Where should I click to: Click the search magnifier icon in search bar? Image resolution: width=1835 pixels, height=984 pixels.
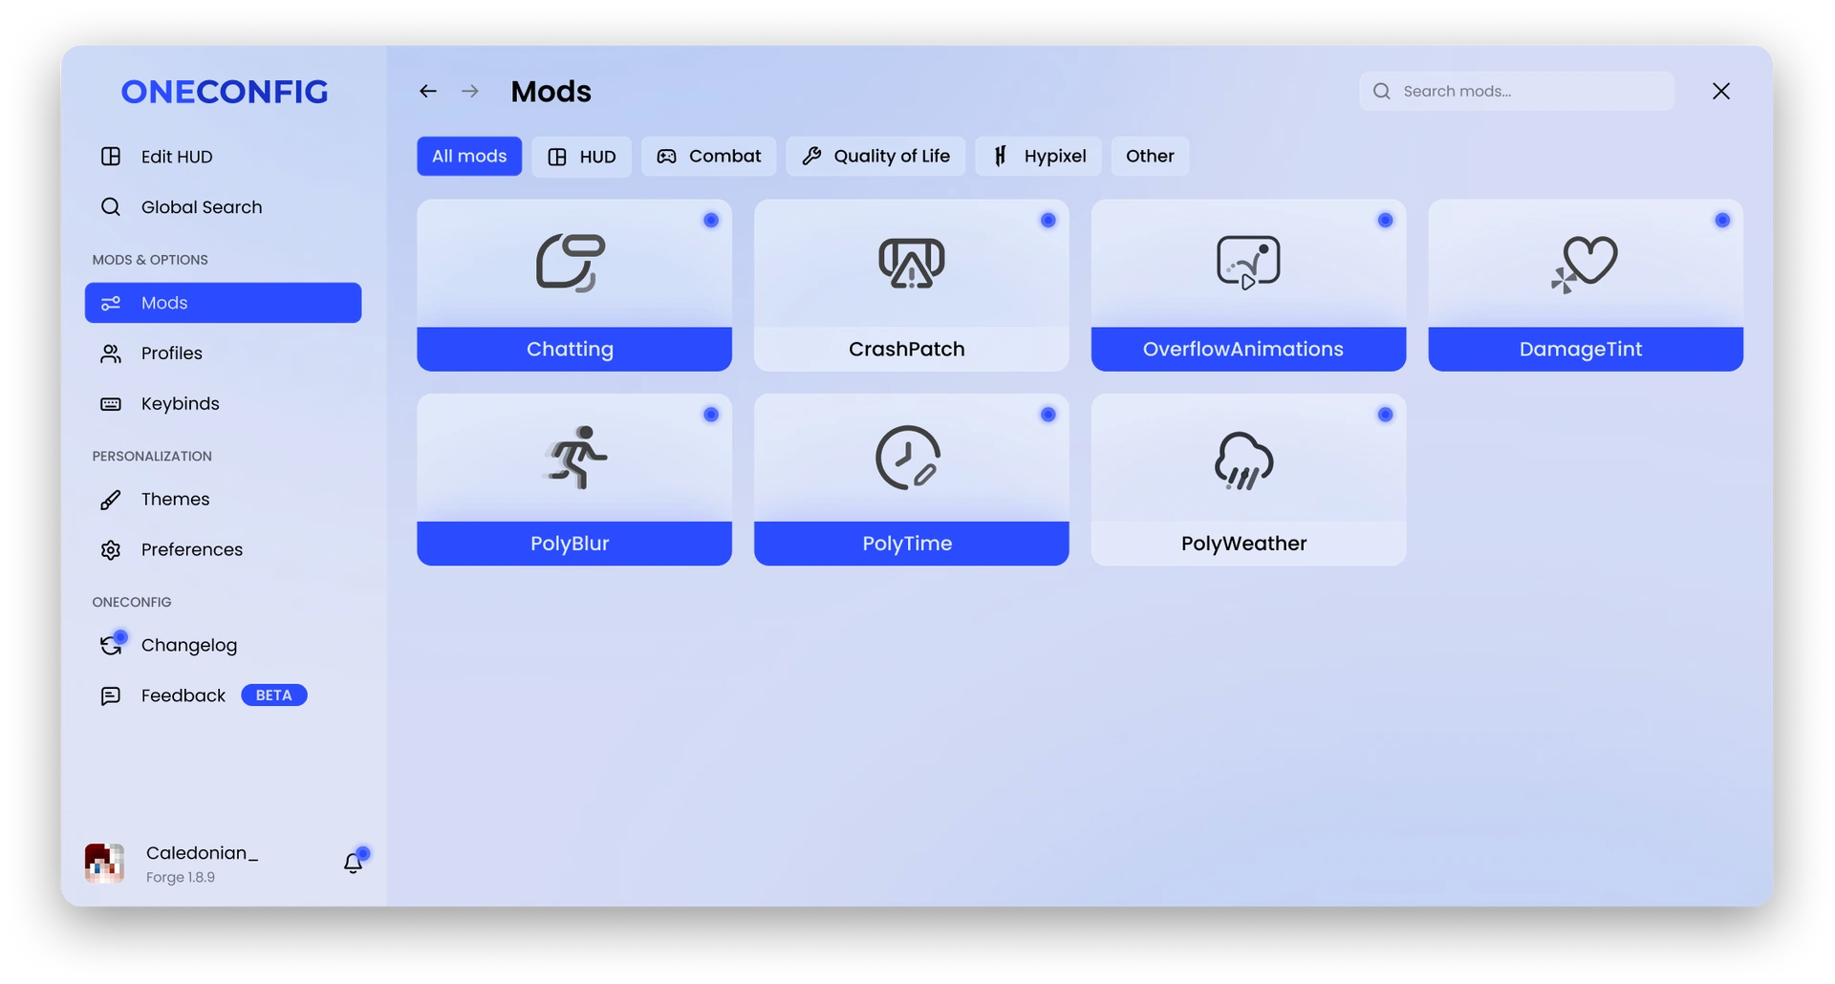coord(1382,91)
